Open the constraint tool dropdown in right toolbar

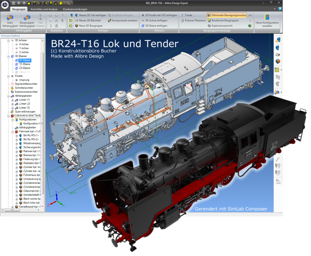tap(281, 92)
